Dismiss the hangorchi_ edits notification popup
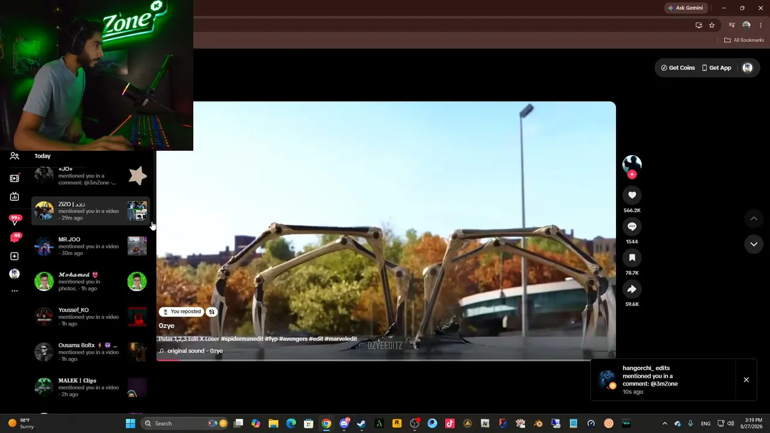The image size is (770, 433). (746, 380)
